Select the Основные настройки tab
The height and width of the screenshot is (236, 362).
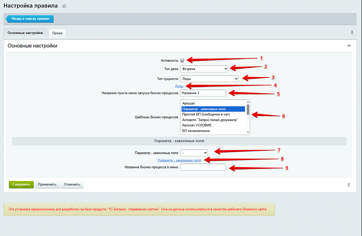[x=25, y=33]
